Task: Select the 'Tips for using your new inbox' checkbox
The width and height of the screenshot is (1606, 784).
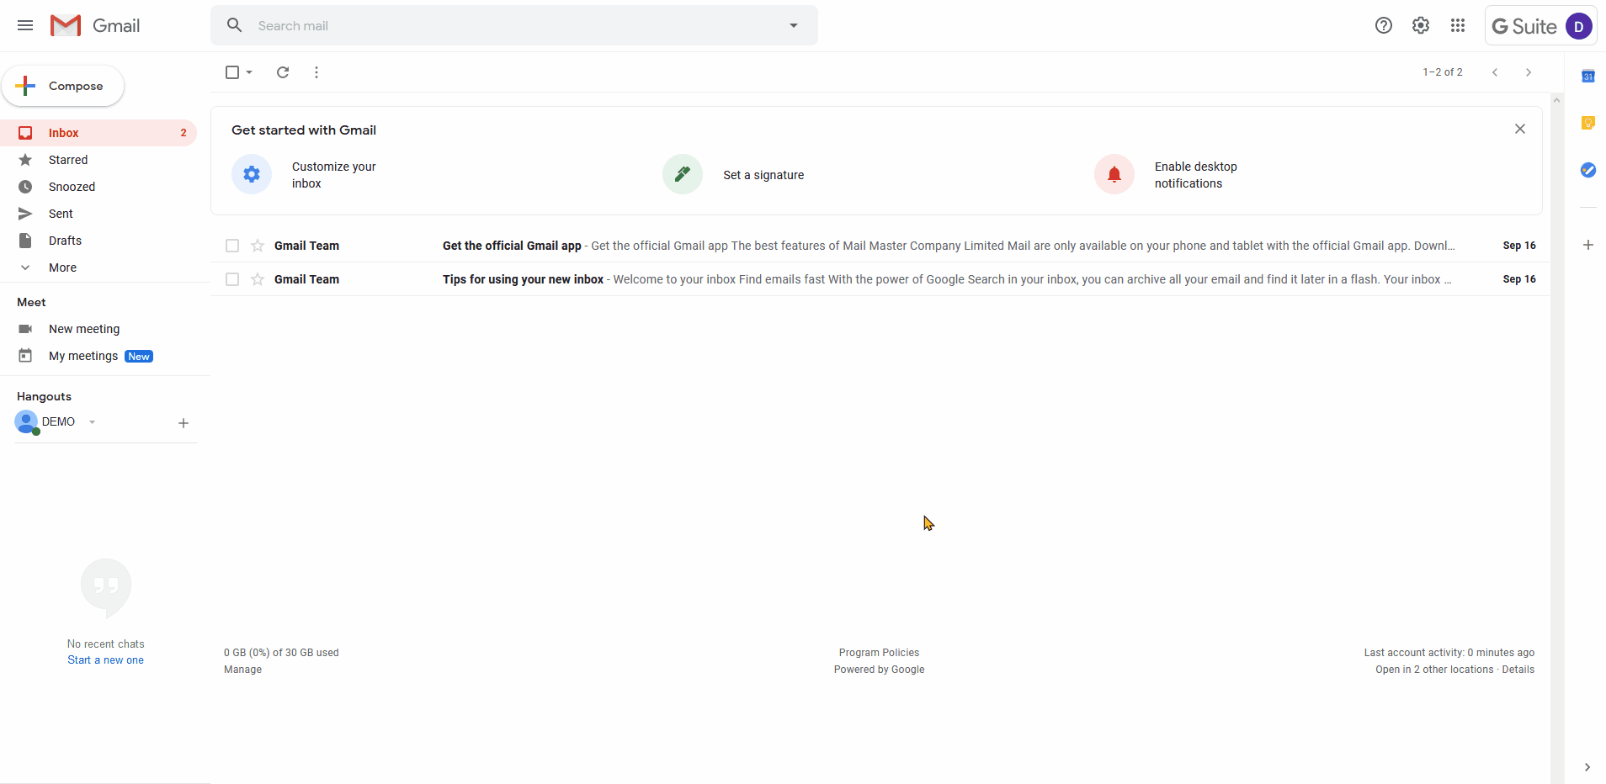Action: (232, 279)
